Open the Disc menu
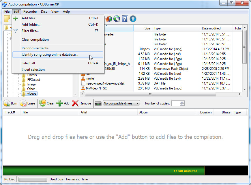The image size is (251, 185). click(44, 12)
